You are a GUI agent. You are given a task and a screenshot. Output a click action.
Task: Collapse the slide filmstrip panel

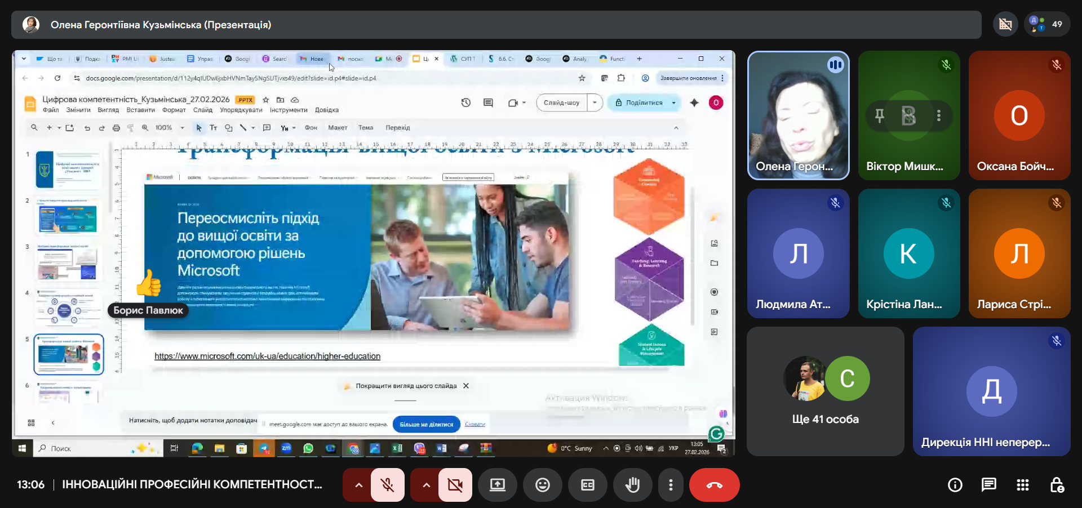53,422
